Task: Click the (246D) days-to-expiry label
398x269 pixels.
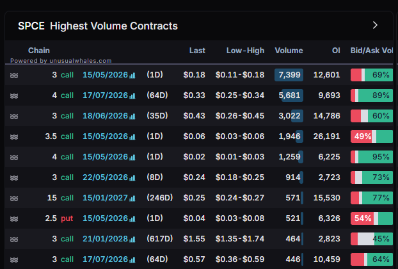Action: pyautogui.click(x=160, y=198)
